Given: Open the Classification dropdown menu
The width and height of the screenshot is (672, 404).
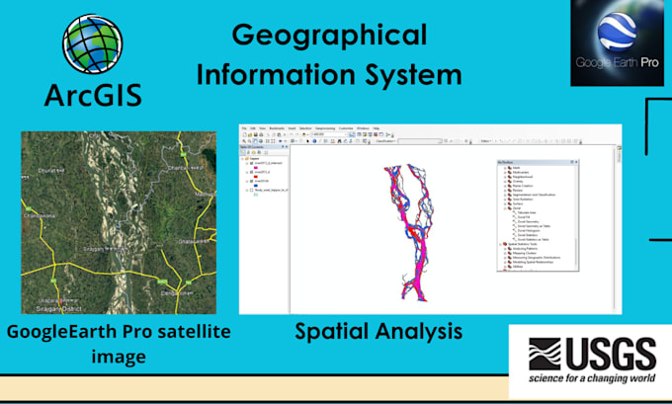Looking at the screenshot, I should 385,141.
